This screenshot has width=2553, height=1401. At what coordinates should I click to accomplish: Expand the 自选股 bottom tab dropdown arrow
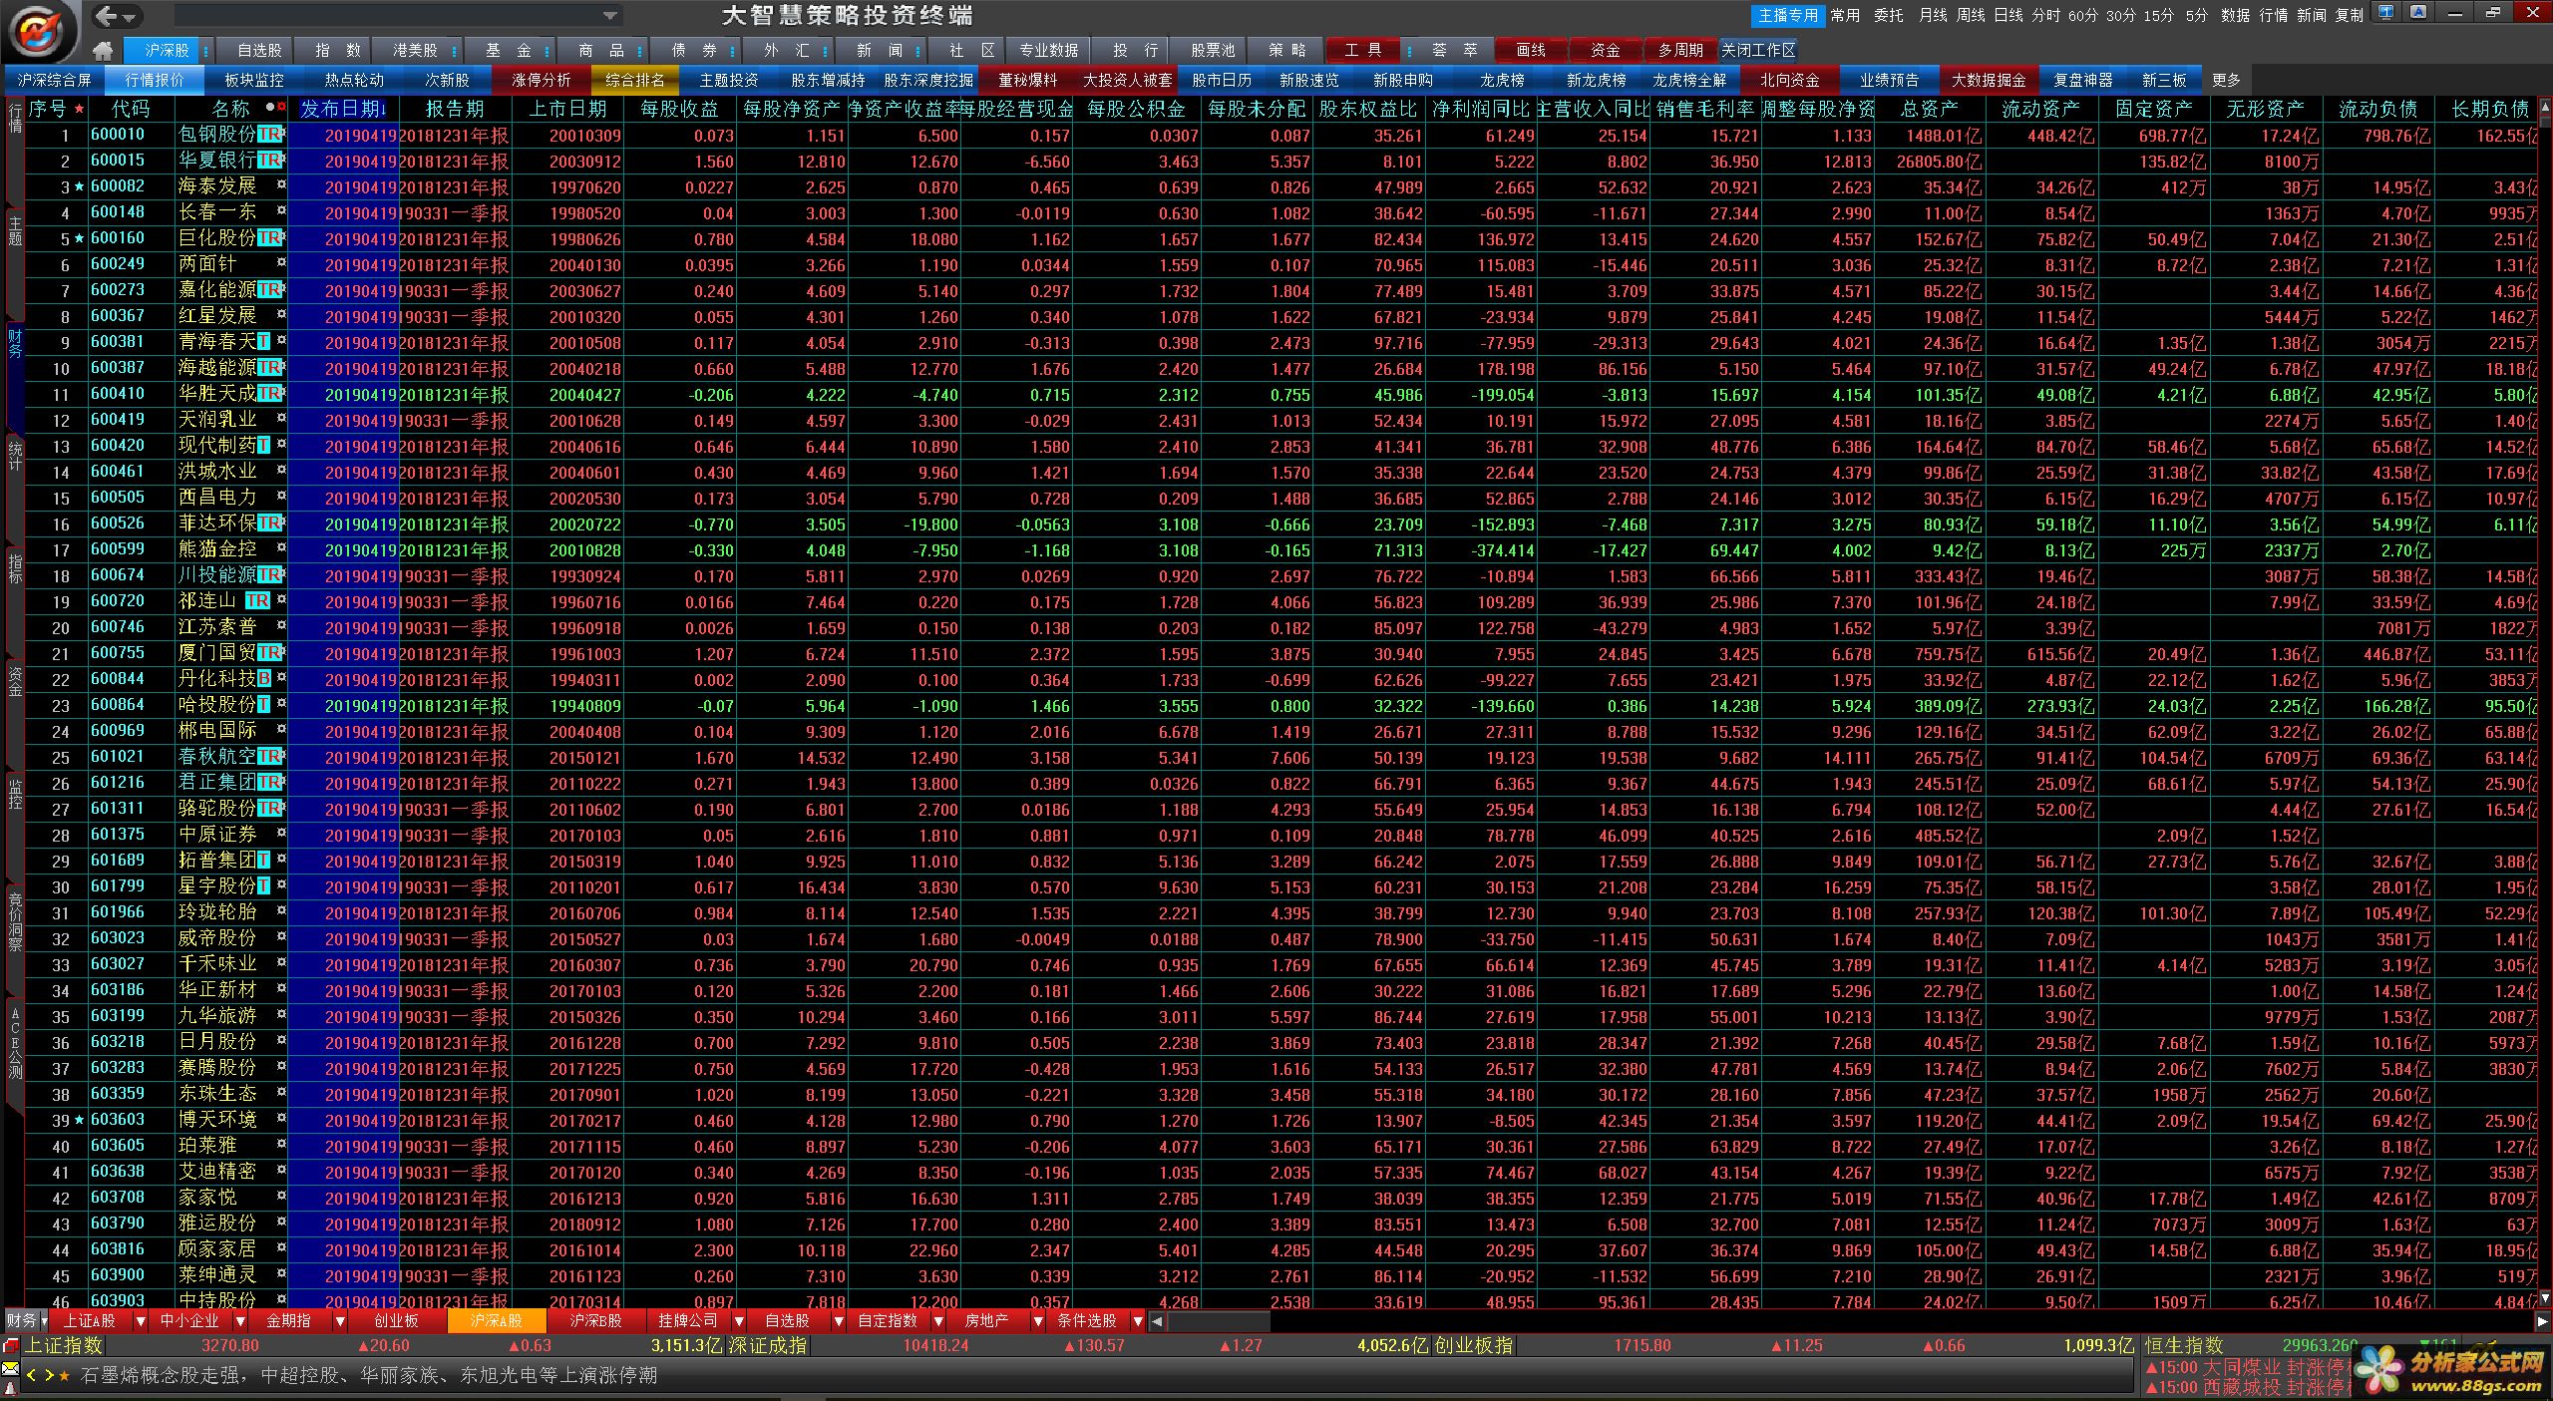coord(838,1320)
